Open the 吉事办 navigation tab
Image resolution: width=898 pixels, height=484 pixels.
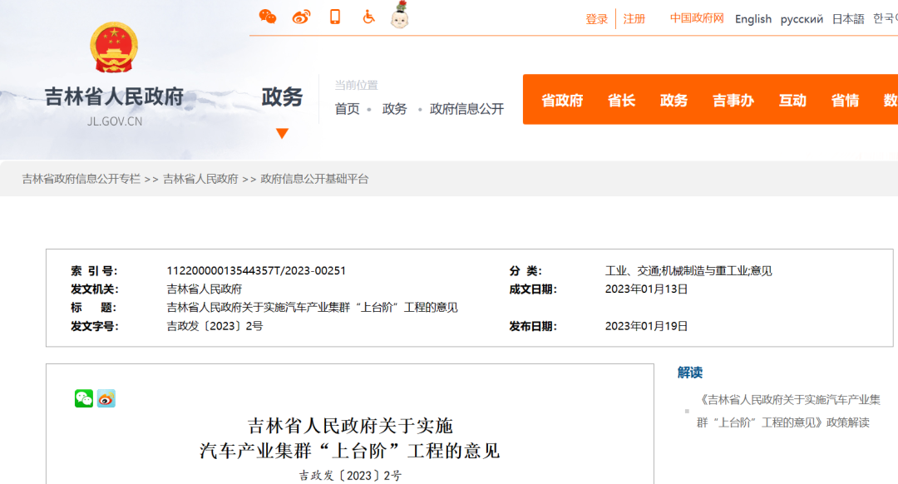(x=733, y=101)
